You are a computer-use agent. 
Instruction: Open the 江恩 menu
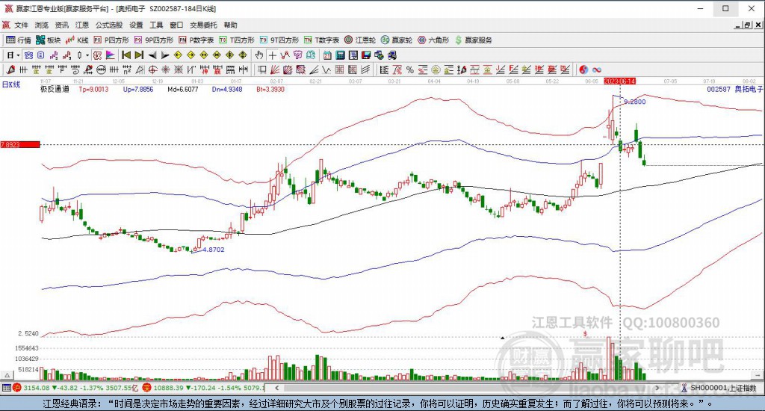[82, 25]
